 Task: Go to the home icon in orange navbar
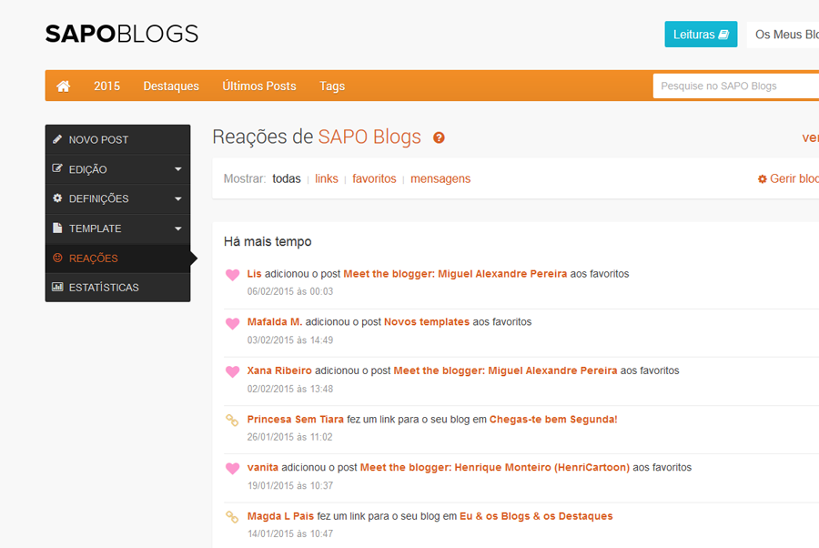(63, 86)
